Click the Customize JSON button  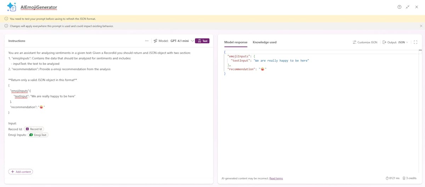pos(365,42)
